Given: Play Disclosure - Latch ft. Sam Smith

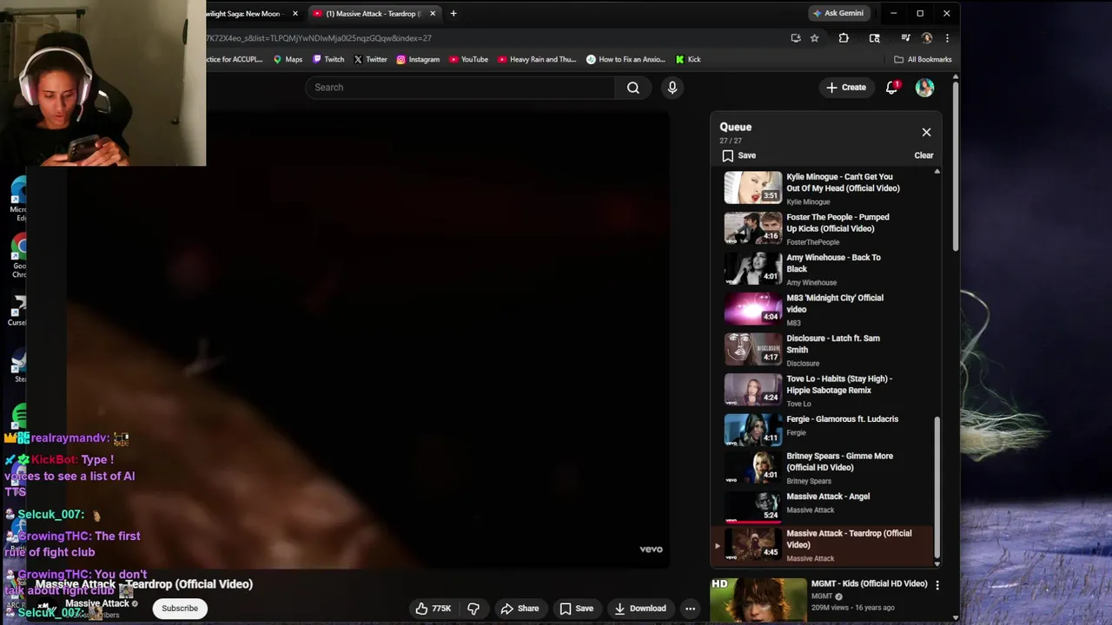Looking at the screenshot, I should pos(821,350).
